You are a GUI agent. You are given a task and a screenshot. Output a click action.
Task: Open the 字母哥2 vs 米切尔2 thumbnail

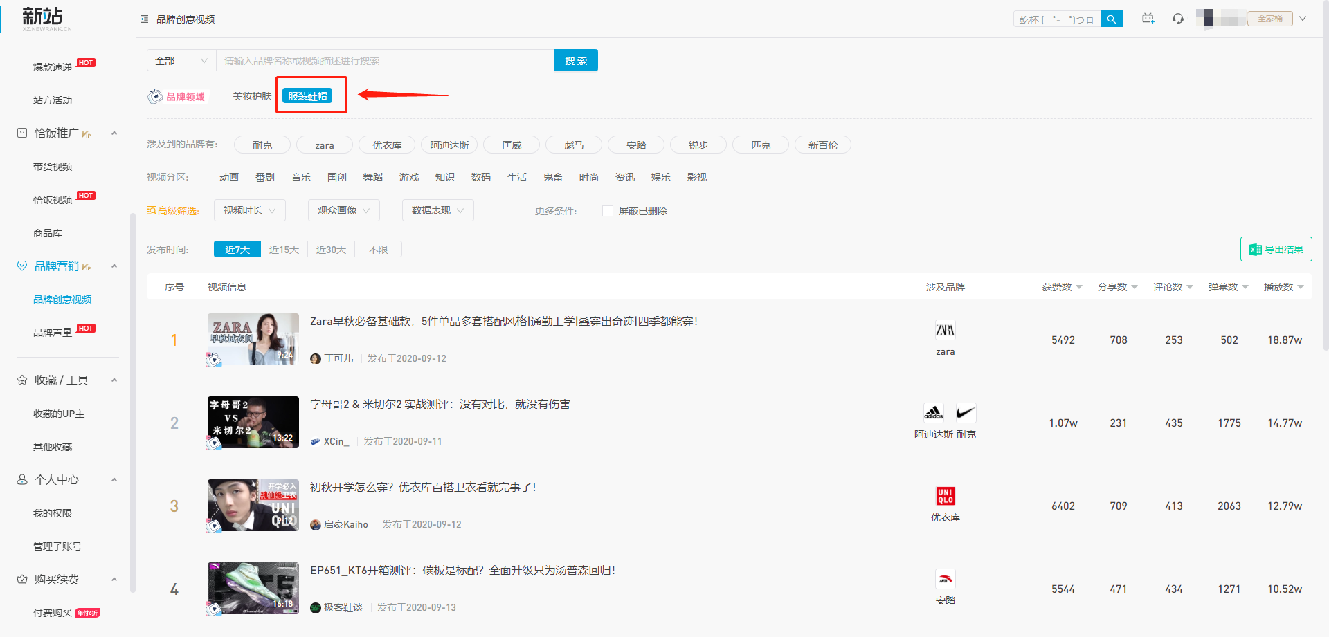tap(253, 422)
